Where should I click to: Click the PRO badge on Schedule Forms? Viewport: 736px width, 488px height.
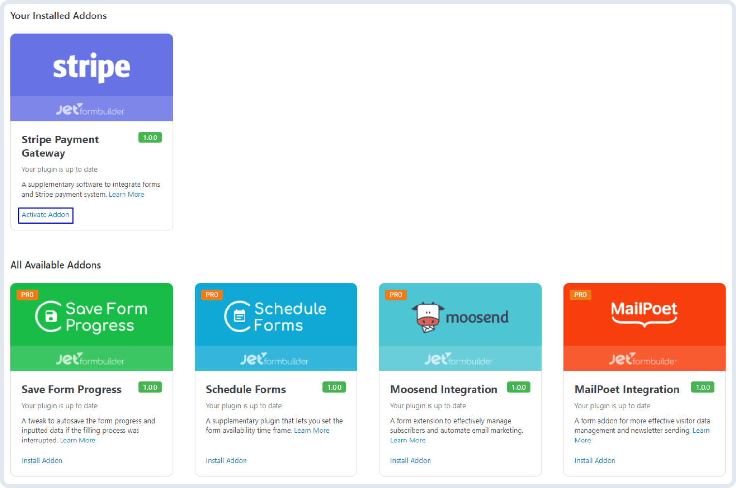click(x=212, y=294)
